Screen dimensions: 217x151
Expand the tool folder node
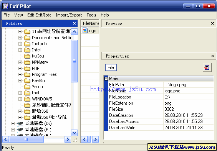(x=20, y=93)
